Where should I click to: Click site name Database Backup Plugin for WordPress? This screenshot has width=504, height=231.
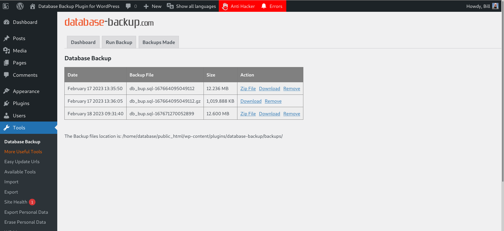click(79, 6)
